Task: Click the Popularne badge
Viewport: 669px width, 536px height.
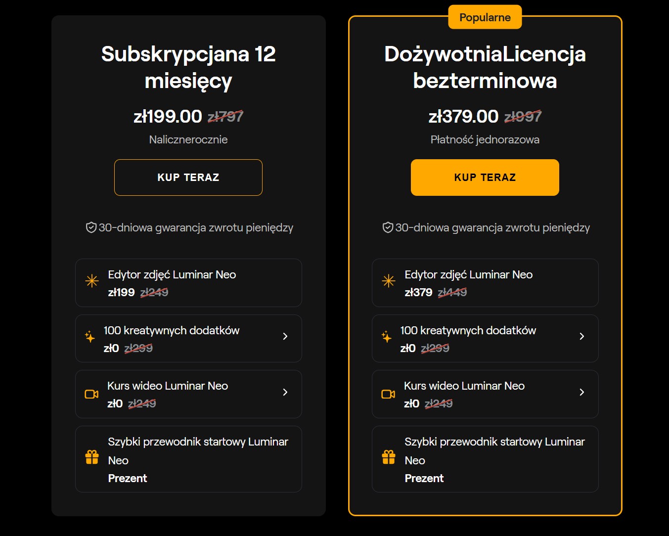Action: 485,17
